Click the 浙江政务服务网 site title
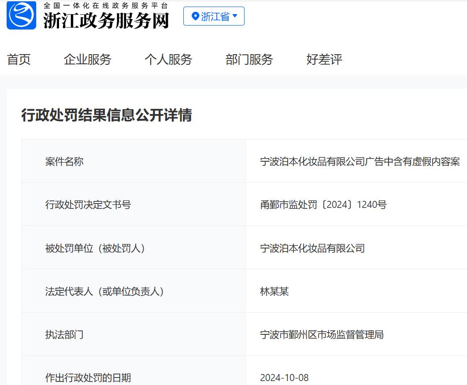Screen dimensions: 467x385 (x=106, y=20)
